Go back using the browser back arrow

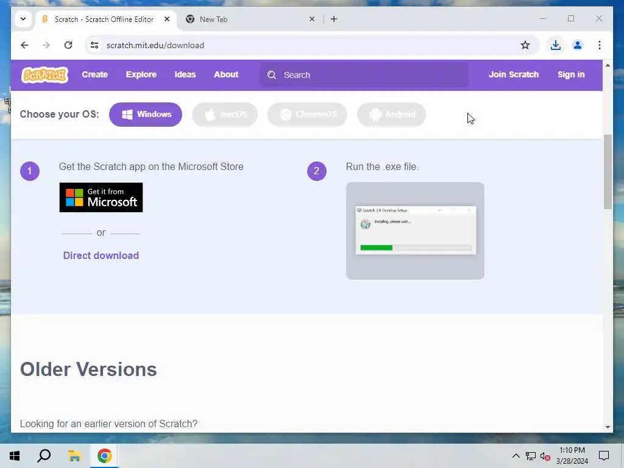[x=24, y=45]
